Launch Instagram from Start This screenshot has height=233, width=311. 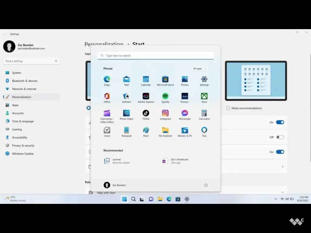tap(165, 115)
